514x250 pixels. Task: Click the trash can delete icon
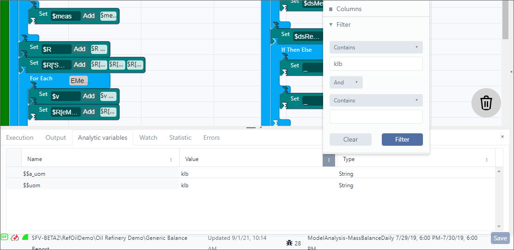(x=486, y=103)
